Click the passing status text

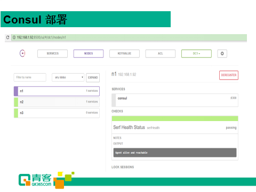coord(231,127)
